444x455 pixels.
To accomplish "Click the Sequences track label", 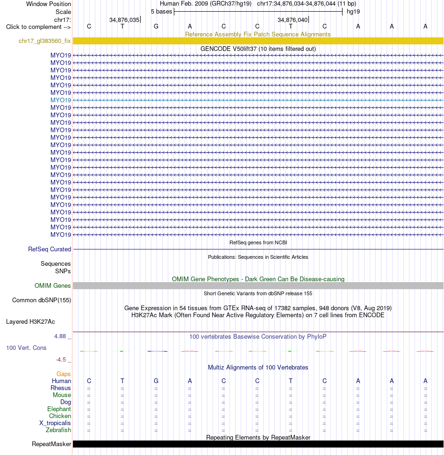I will (x=56, y=264).
